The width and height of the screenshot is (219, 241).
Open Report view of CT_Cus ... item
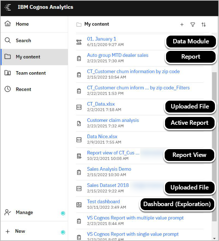[113, 153]
